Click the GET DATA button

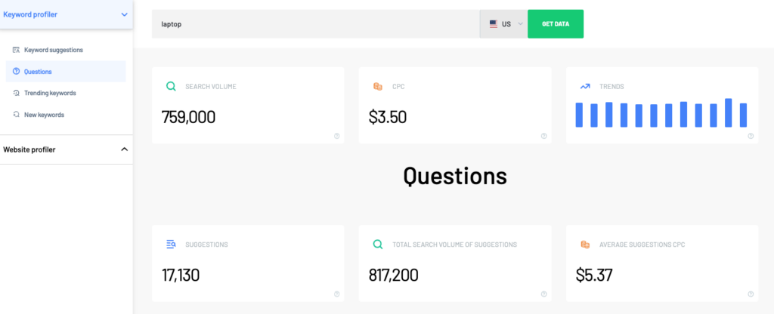pos(556,23)
